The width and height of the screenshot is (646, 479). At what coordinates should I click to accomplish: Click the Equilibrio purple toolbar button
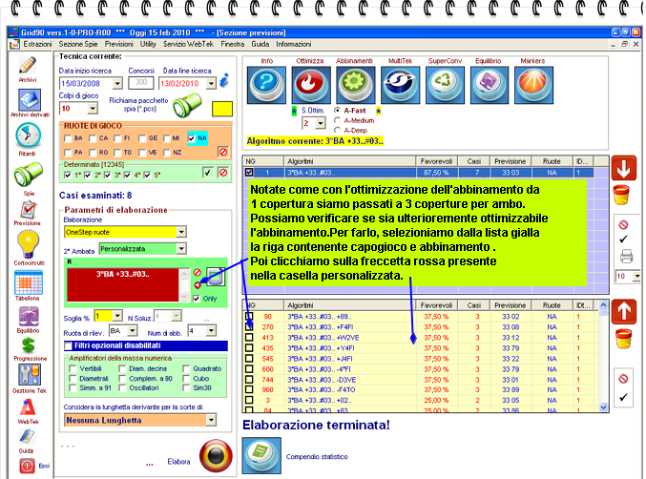pos(489,85)
